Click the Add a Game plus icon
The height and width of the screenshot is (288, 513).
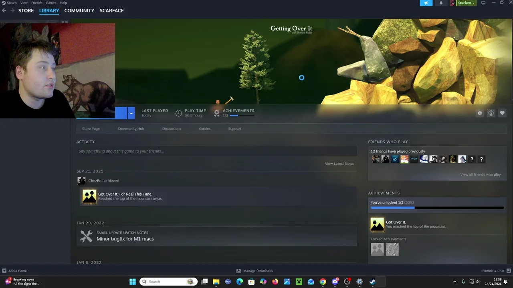[x=4, y=271]
